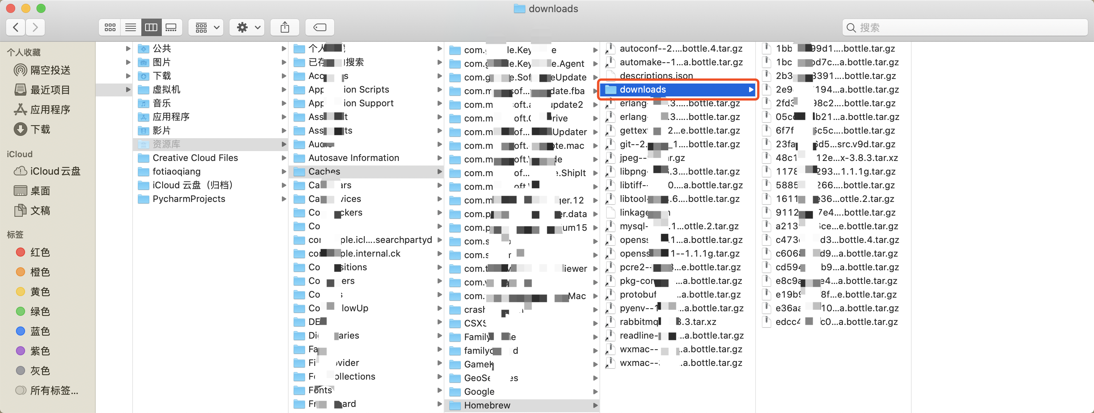This screenshot has width=1094, height=413.
Task: Select the Google folder
Action: tap(522, 392)
